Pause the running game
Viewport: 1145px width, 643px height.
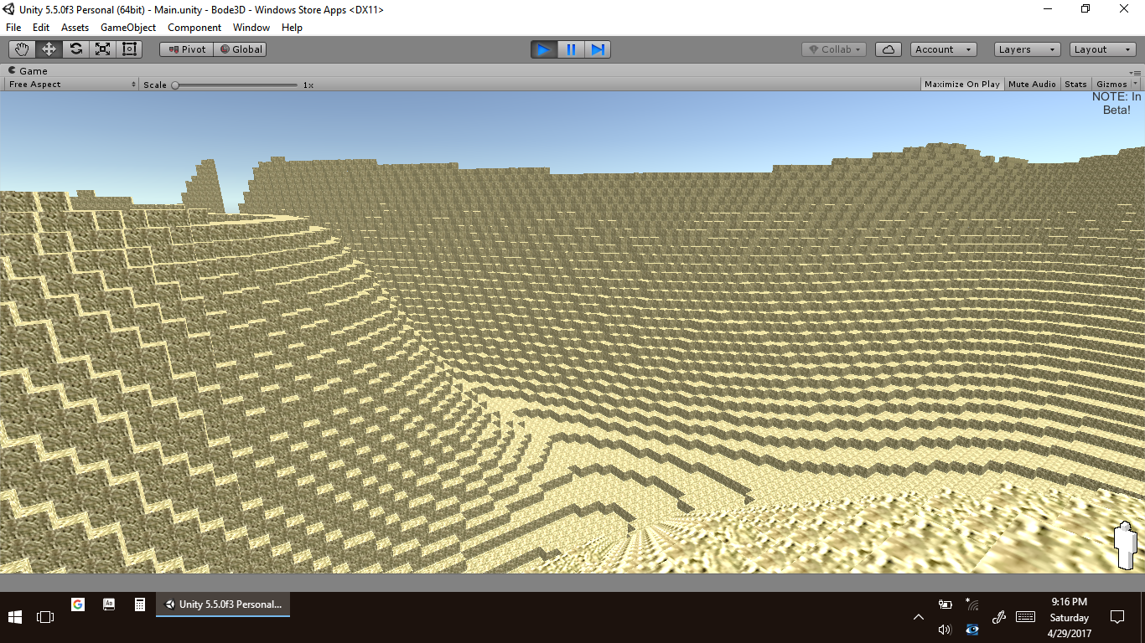pos(571,49)
